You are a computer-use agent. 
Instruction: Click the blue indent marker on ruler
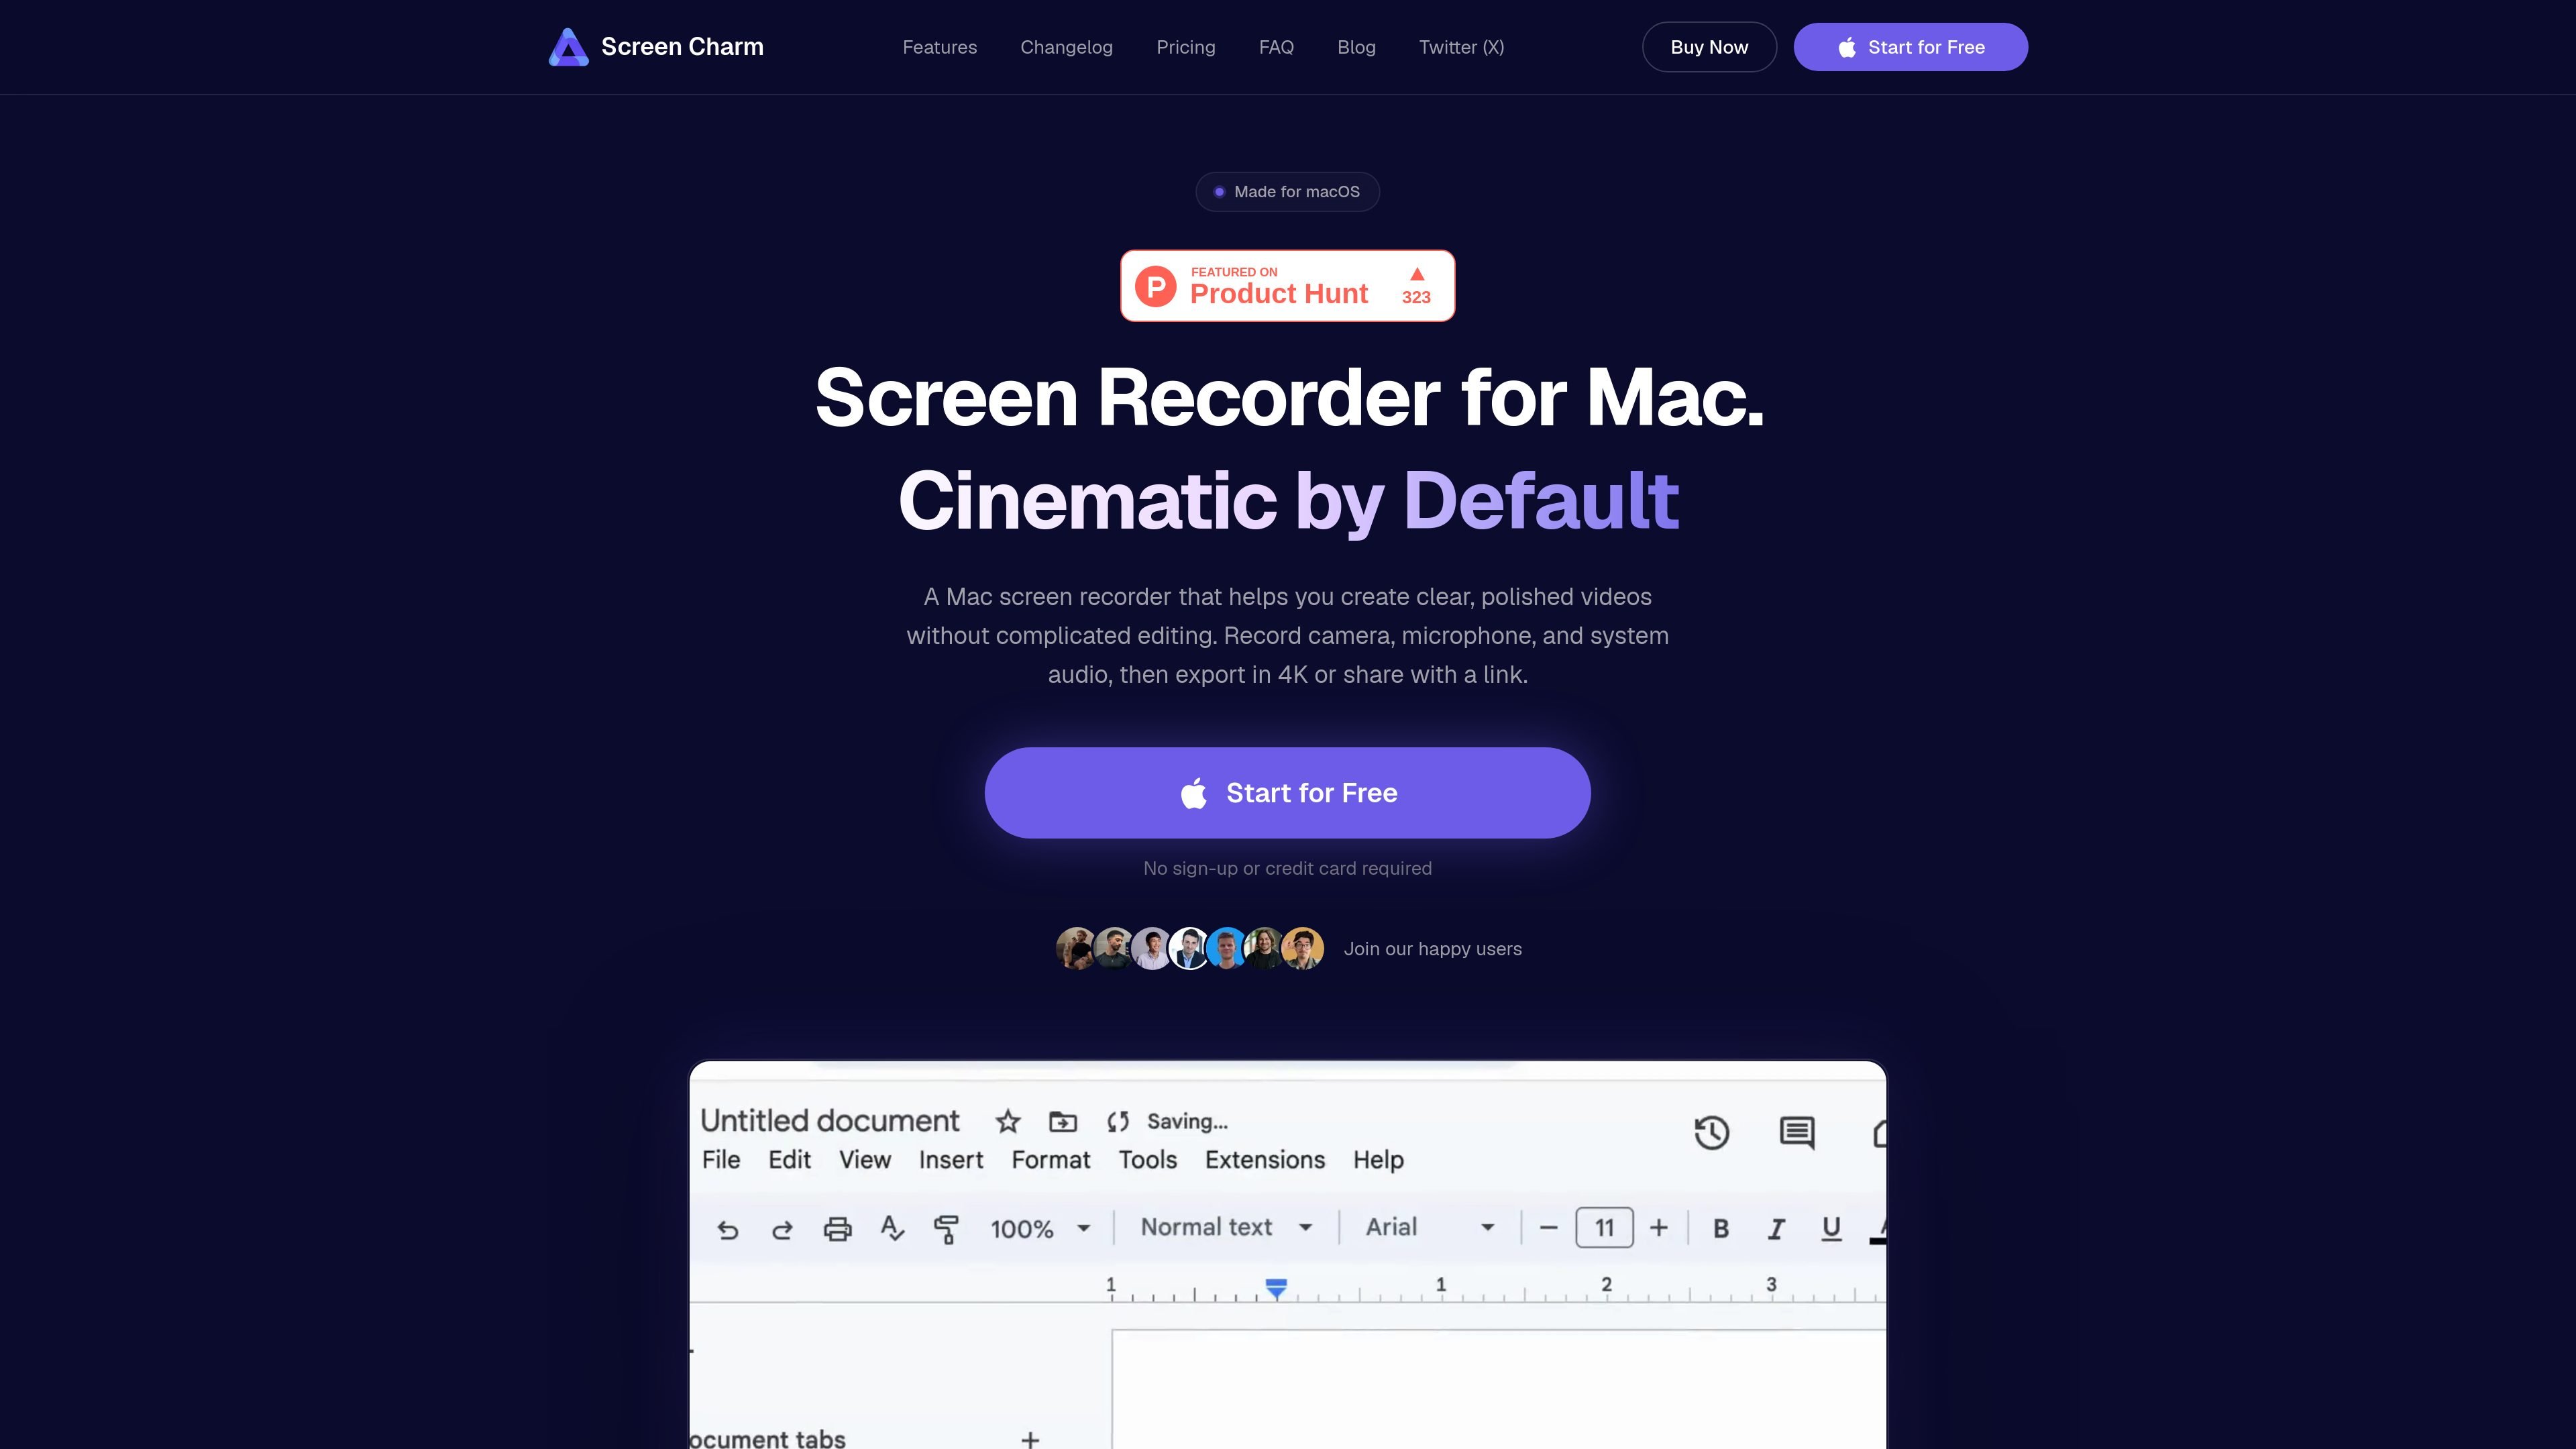(x=1275, y=1288)
